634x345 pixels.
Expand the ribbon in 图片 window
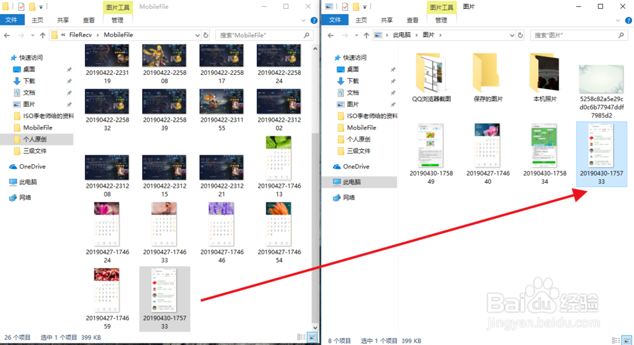click(618, 20)
